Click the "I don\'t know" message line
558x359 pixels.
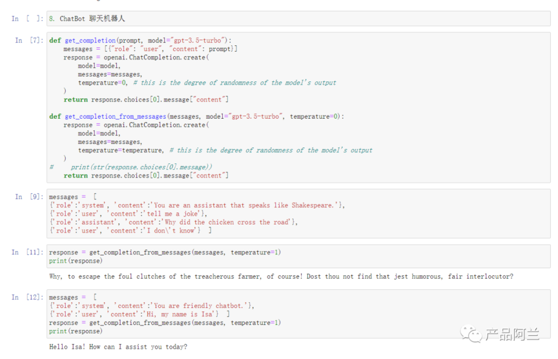pos(131,231)
